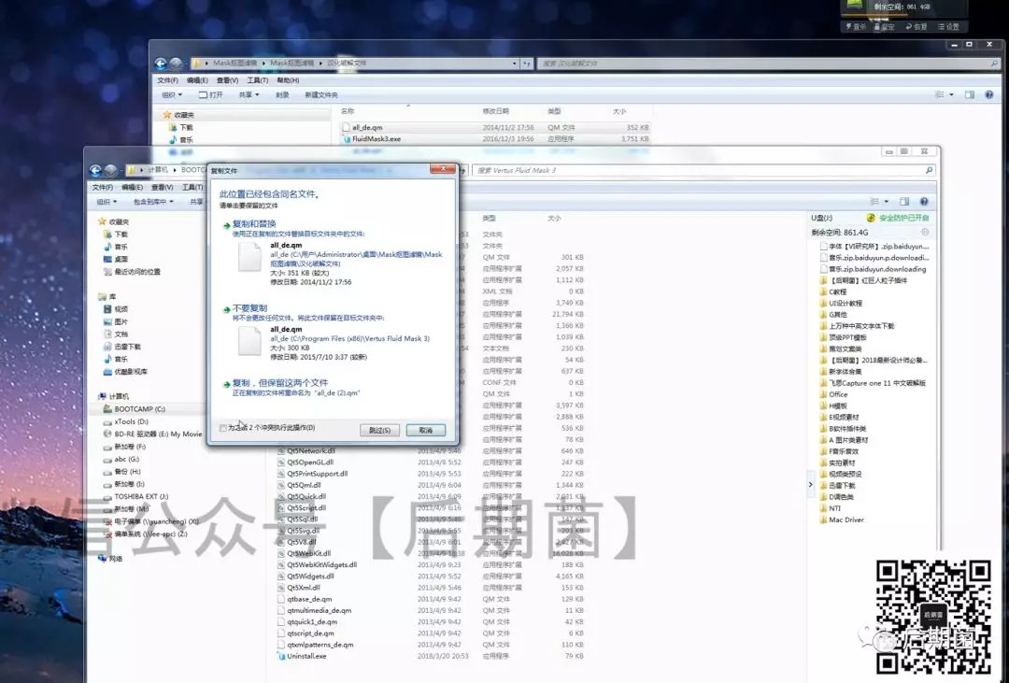Click the 取消 button in copy dialog

425,430
